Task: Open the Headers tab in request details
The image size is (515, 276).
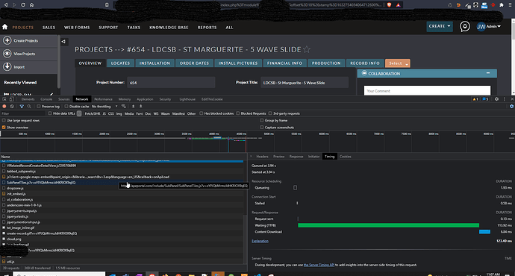Action: pyautogui.click(x=262, y=157)
